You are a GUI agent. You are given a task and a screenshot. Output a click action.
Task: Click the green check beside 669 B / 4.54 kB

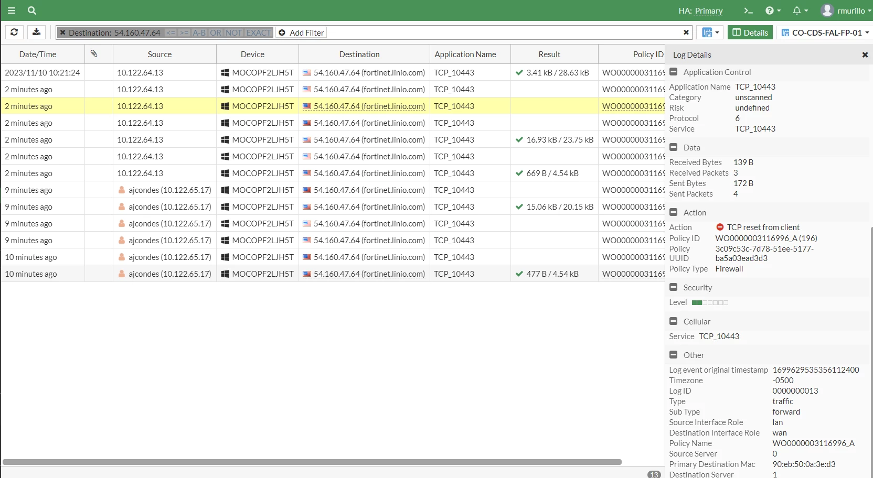point(519,173)
